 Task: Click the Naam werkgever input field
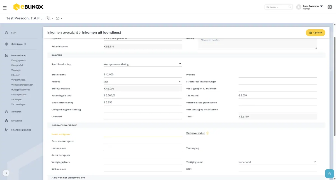143,134
